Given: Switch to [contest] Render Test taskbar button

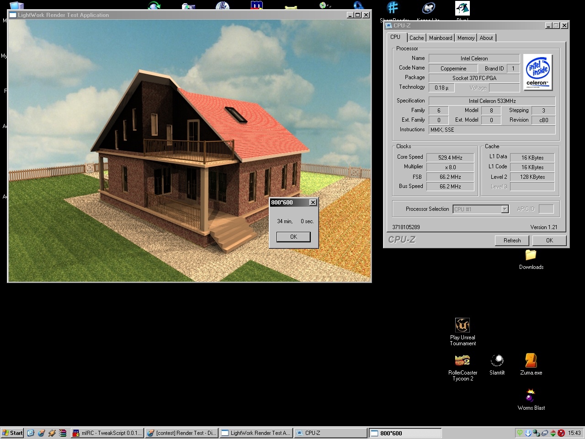Looking at the screenshot, I should tap(182, 433).
